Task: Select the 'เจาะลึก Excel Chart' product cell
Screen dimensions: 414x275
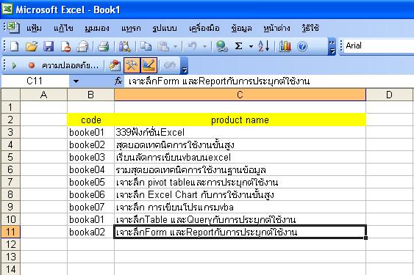Action: pyautogui.click(x=240, y=194)
